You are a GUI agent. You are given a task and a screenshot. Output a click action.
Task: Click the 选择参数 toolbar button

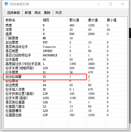tap(14, 13)
